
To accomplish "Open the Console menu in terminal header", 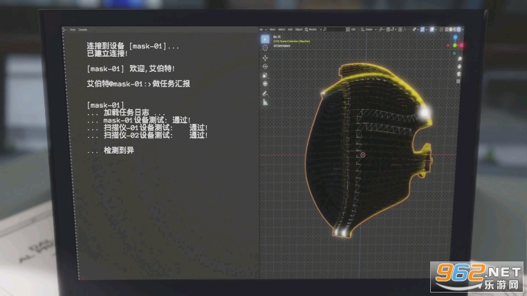I will click(82, 30).
